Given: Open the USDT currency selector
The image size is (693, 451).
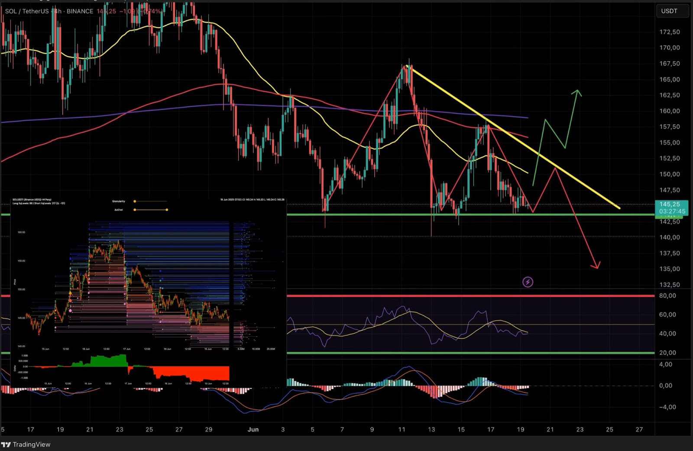Looking at the screenshot, I should tap(672, 11).
